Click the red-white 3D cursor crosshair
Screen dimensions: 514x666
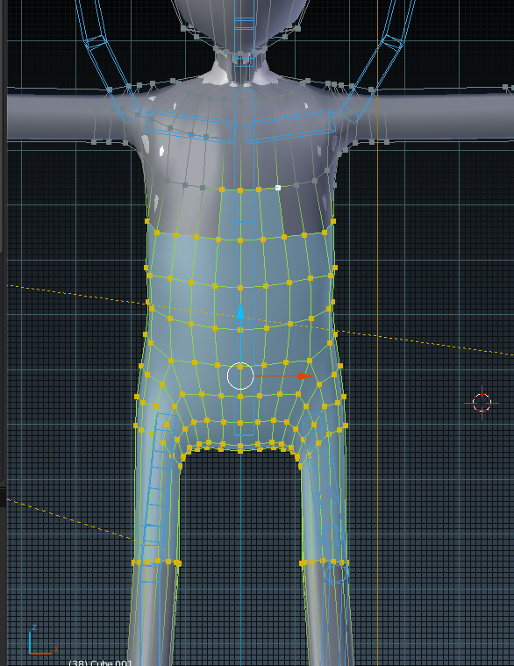click(x=482, y=403)
